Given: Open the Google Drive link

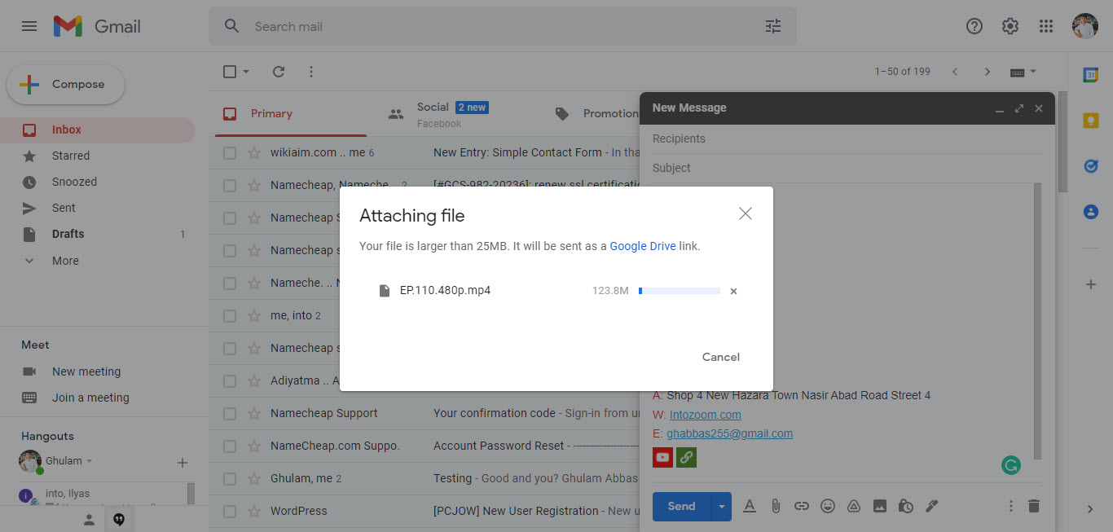Looking at the screenshot, I should coord(643,246).
